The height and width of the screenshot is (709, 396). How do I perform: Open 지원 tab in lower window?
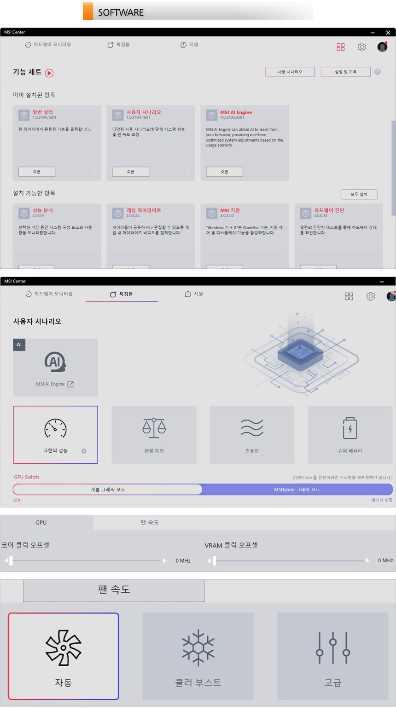tap(194, 294)
